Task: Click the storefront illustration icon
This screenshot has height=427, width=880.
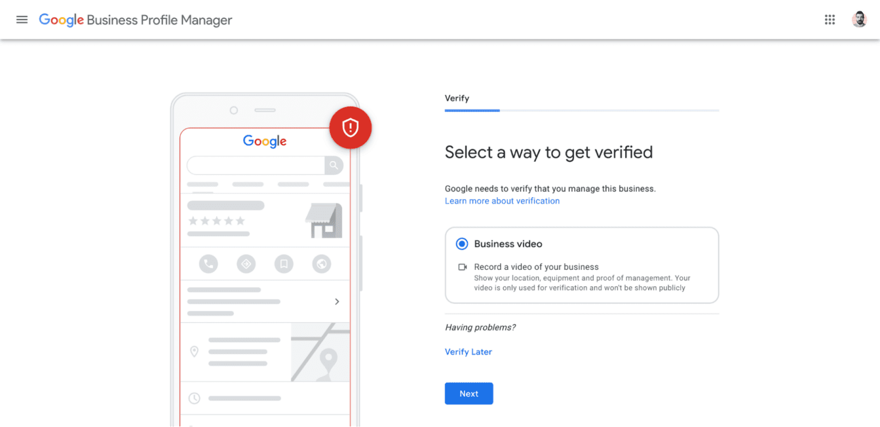Action: (x=324, y=221)
